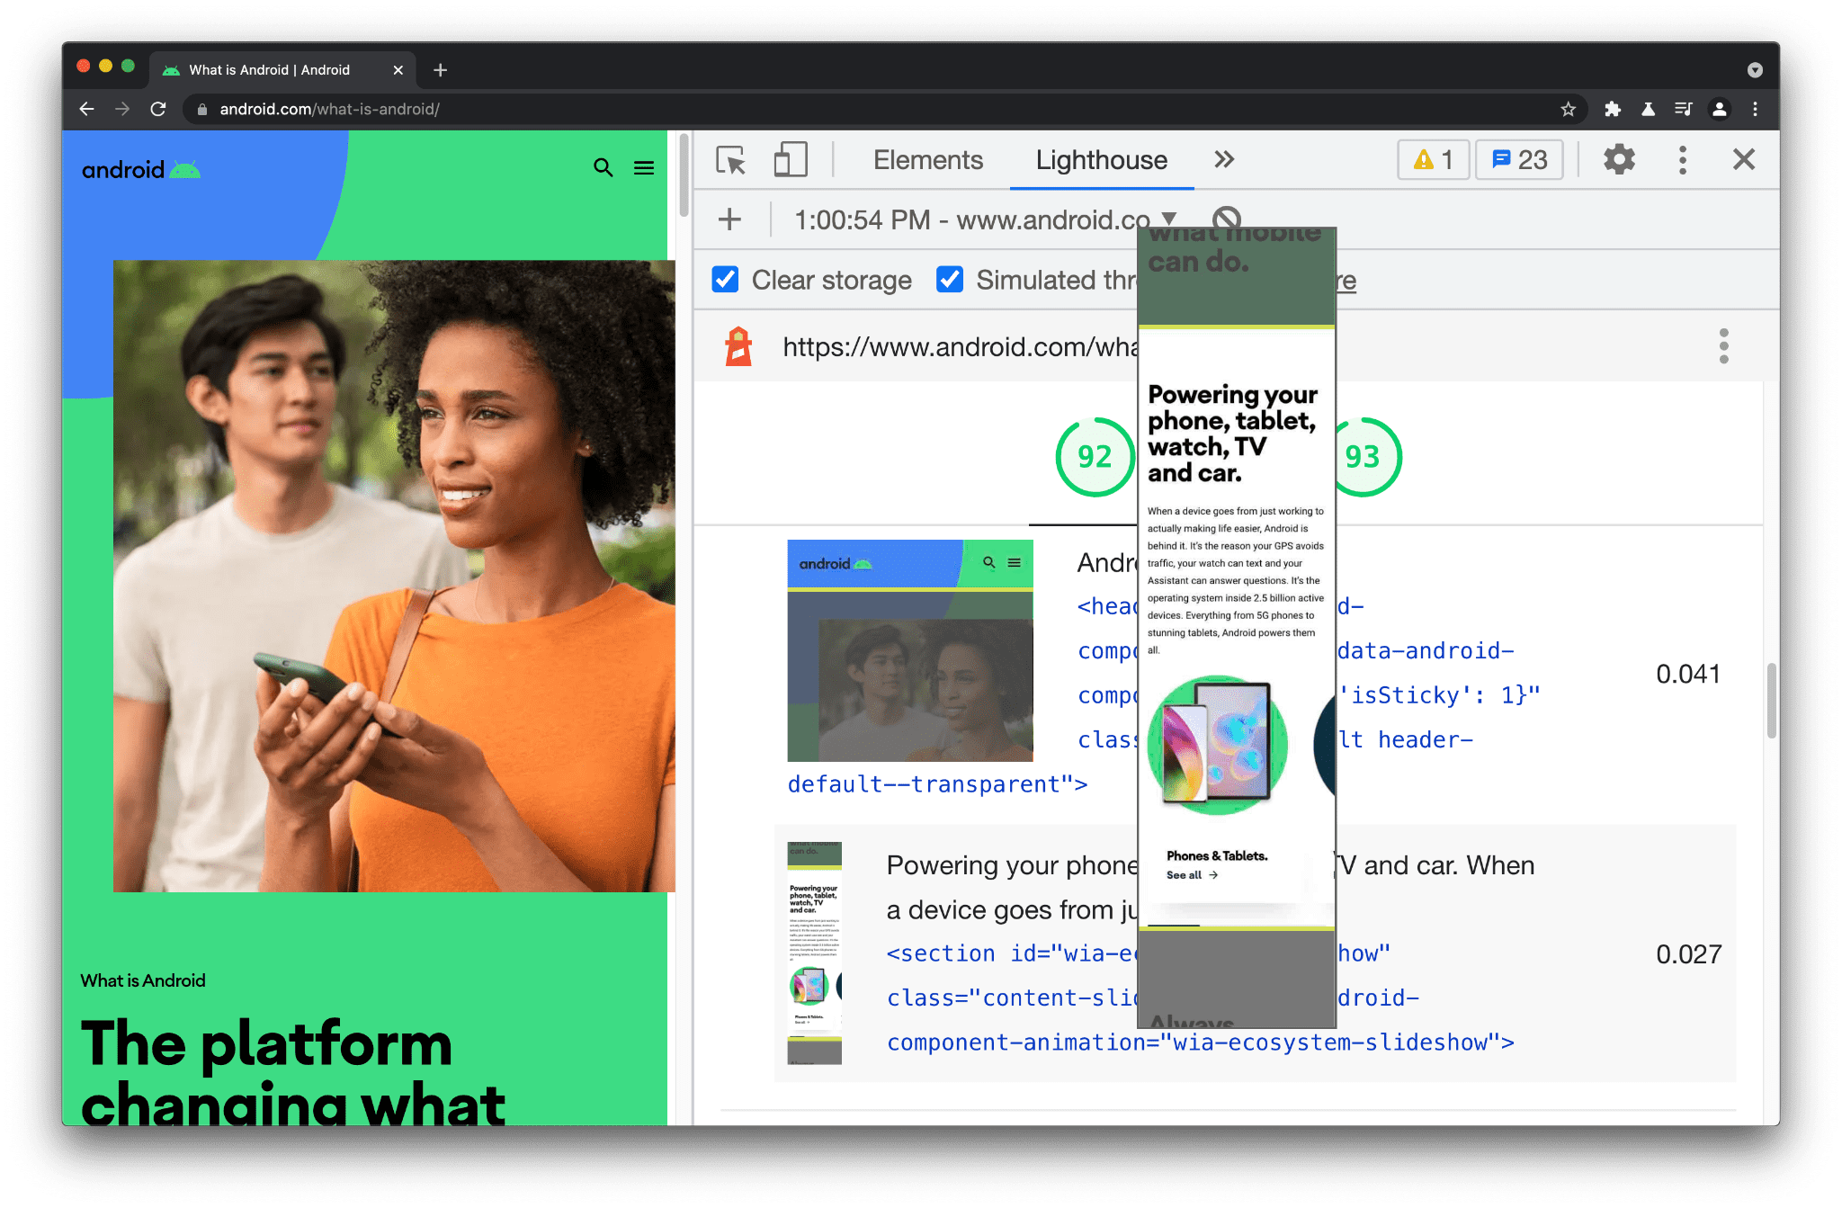Click the Lighthouse add report plus button
The width and height of the screenshot is (1842, 1208).
point(730,219)
